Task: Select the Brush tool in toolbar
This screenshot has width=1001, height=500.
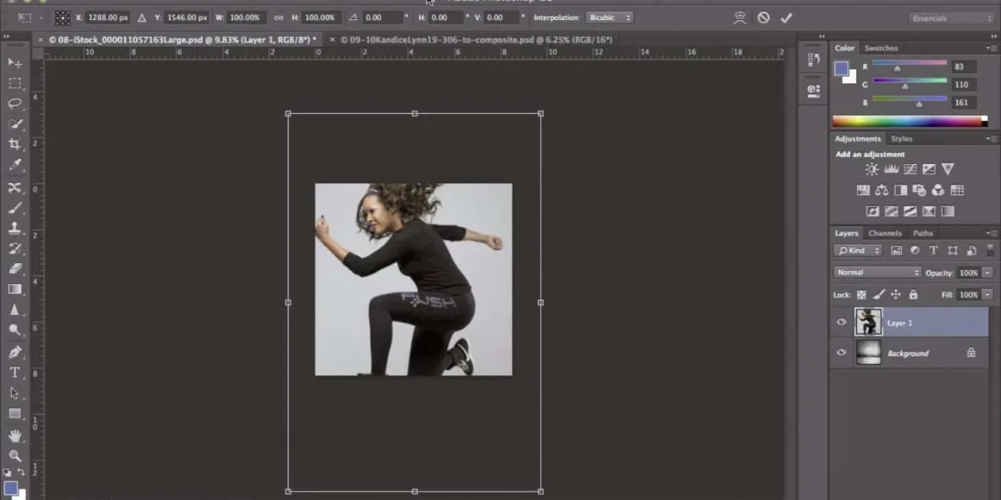Action: click(15, 208)
